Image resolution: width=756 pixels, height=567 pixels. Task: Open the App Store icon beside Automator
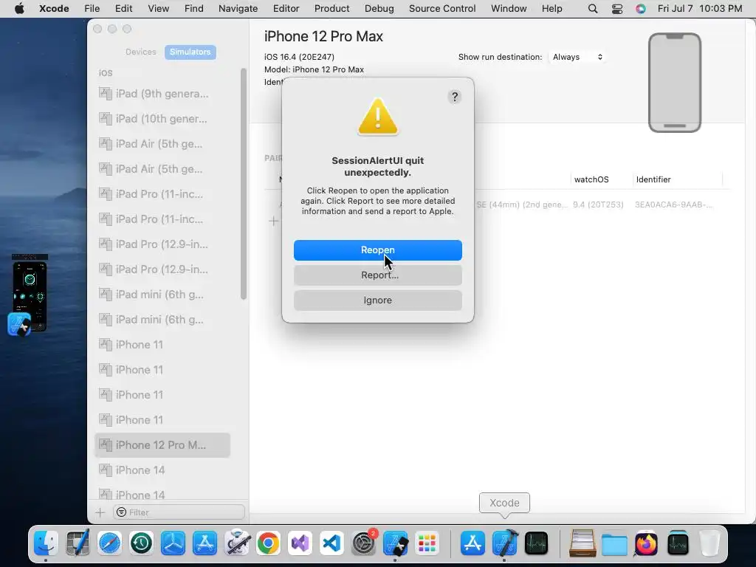click(205, 543)
